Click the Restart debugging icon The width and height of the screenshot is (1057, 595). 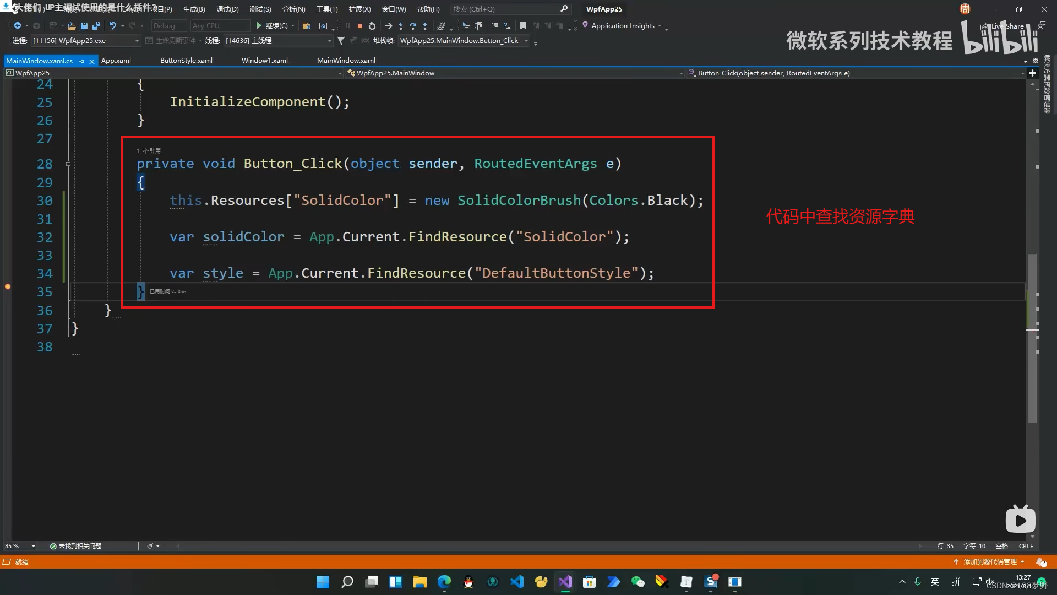[372, 26]
